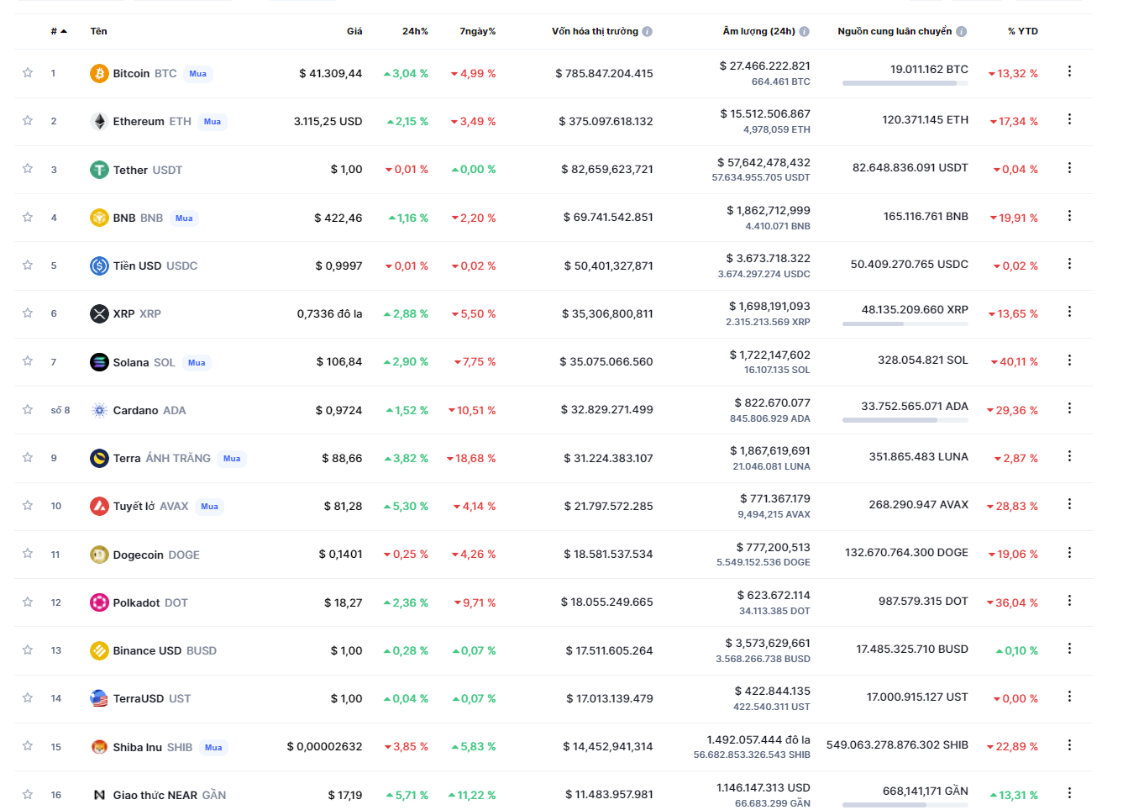Image resolution: width=1123 pixels, height=810 pixels.
Task: Click the BNB coin logo
Action: point(99,218)
